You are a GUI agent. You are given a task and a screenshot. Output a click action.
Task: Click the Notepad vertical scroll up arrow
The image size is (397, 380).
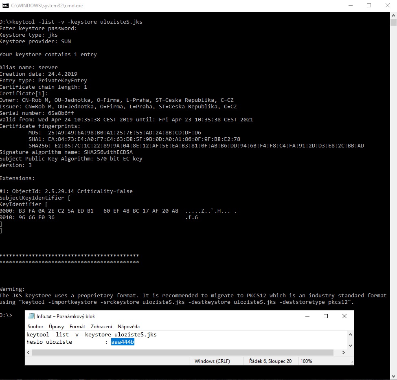[351, 334]
